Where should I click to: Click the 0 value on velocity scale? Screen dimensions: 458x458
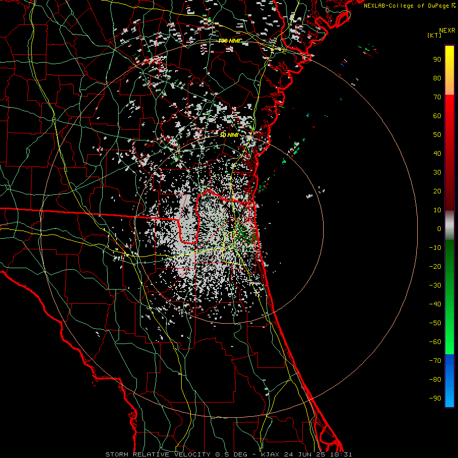point(439,228)
